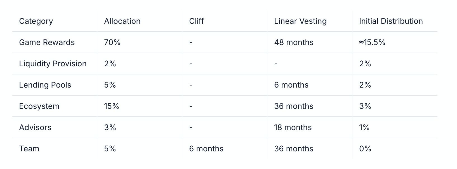Select the Lending Pools row label
Viewport: 457px width, 169px height.
pyautogui.click(x=45, y=85)
